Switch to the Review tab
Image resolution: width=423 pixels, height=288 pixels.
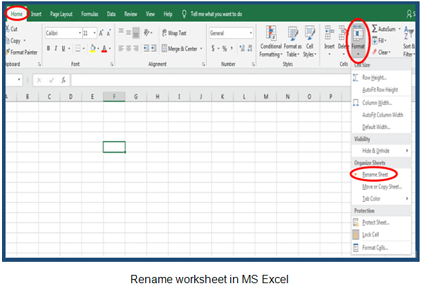[x=131, y=14]
